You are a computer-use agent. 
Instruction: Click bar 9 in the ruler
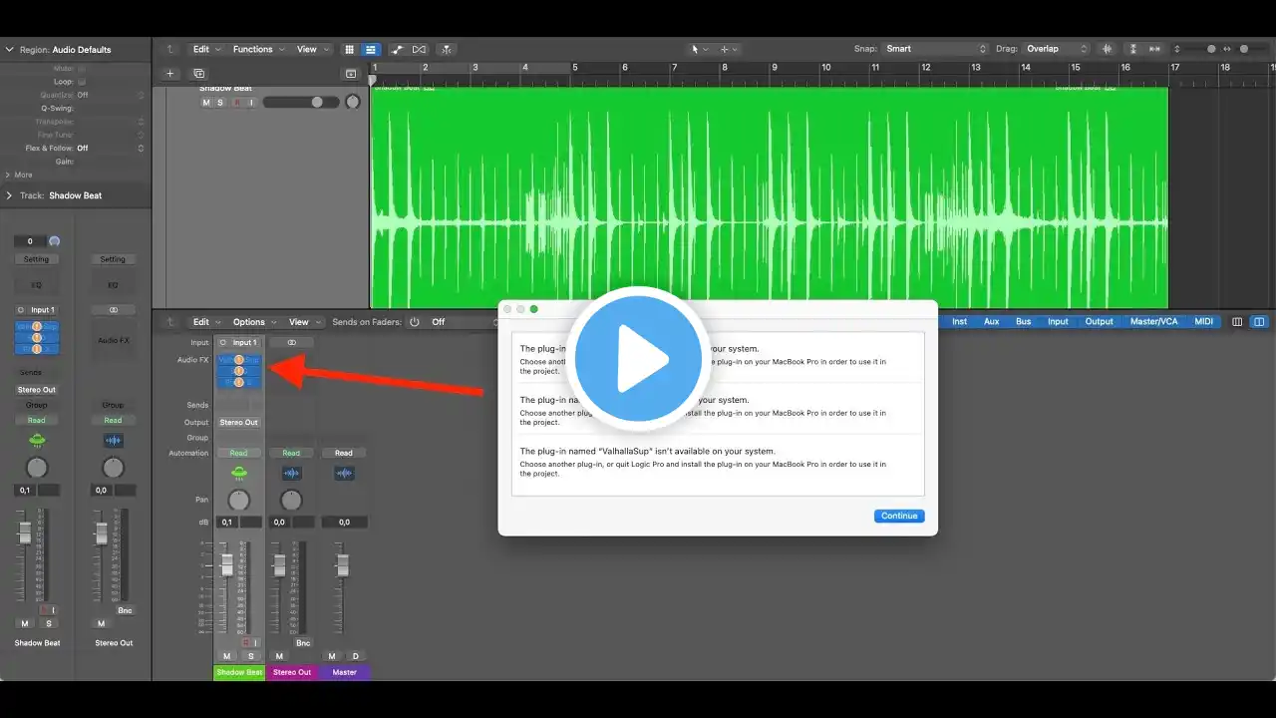(x=775, y=68)
